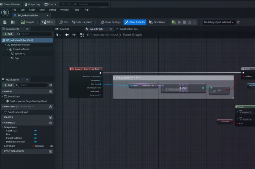The height and width of the screenshot is (169, 255).
Task: Click BP_IndustrialRobot breadcrumb link
Action: pyautogui.click(x=102, y=35)
